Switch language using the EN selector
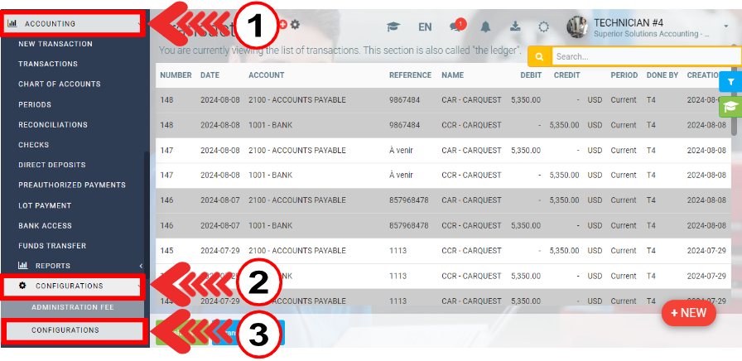The width and height of the screenshot is (742, 361). click(425, 26)
